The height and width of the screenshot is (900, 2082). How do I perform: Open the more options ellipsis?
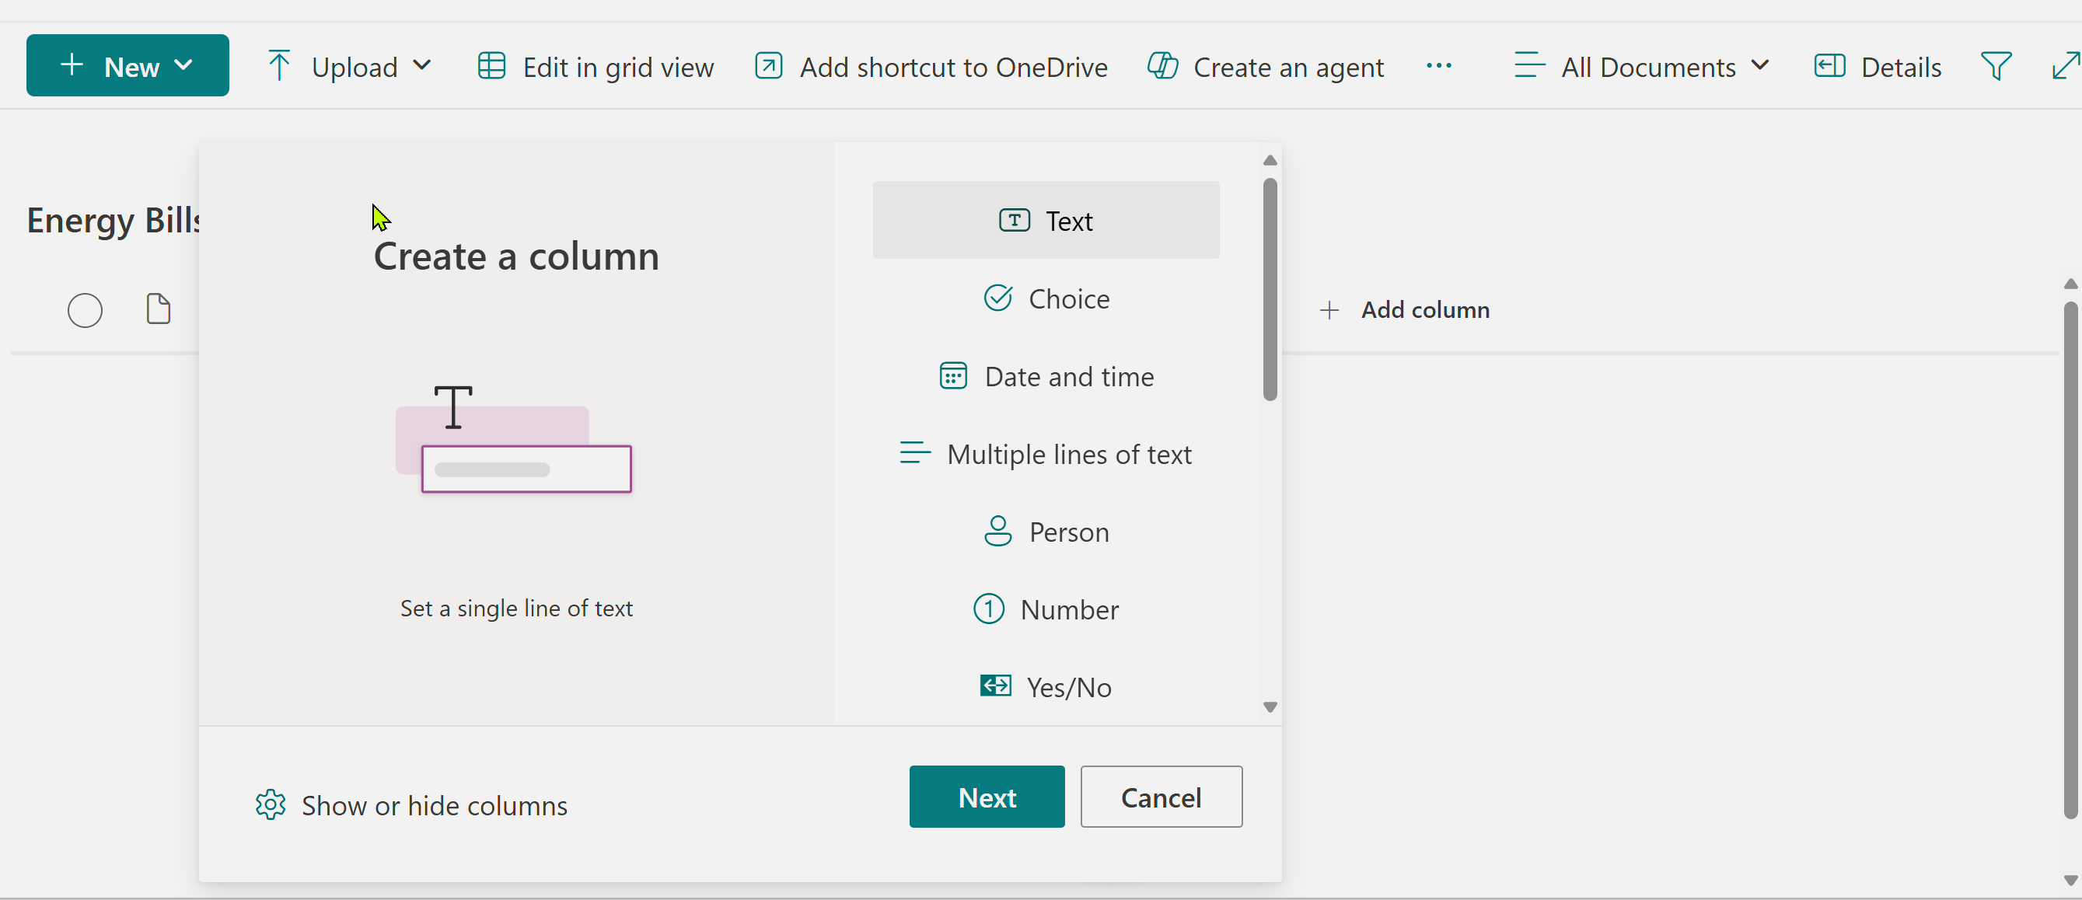point(1438,66)
